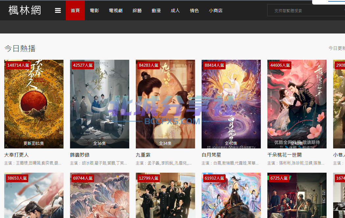Click the 全34集 episode label
This screenshot has height=218, width=345.
[x=165, y=143]
